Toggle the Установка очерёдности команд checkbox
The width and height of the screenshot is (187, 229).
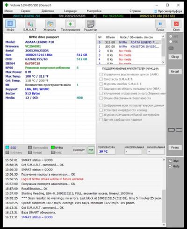click(101, 110)
